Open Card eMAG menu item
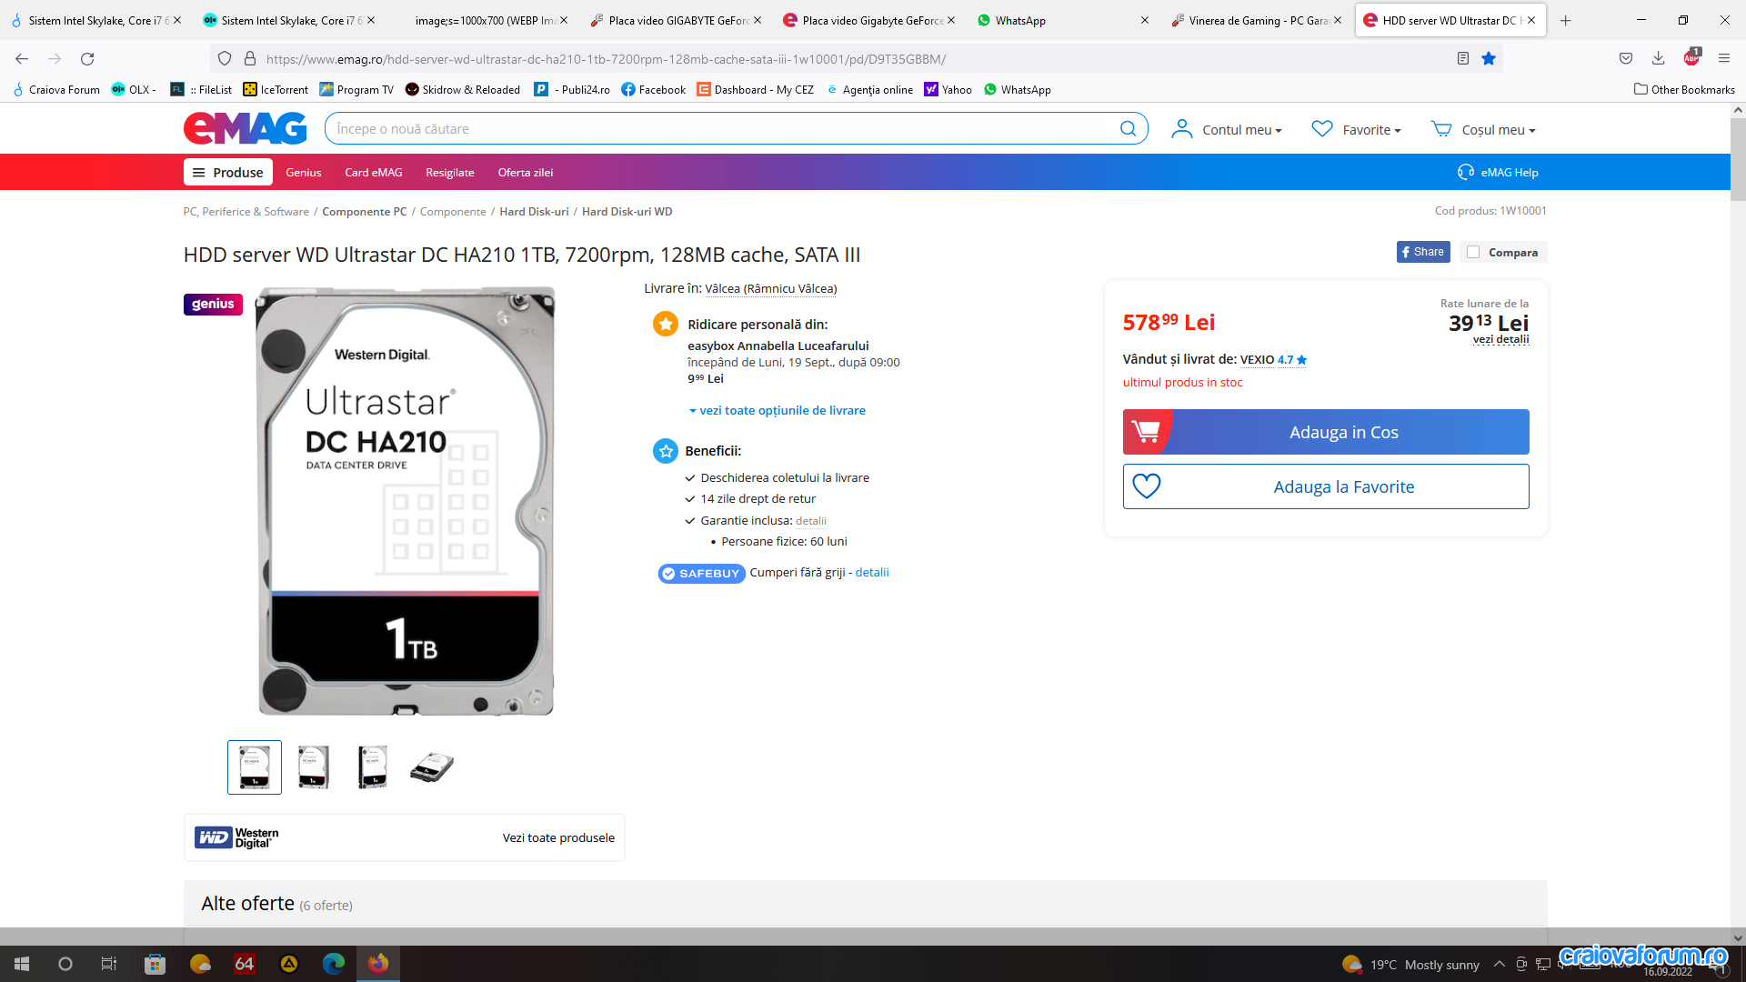The width and height of the screenshot is (1746, 982). click(x=373, y=173)
